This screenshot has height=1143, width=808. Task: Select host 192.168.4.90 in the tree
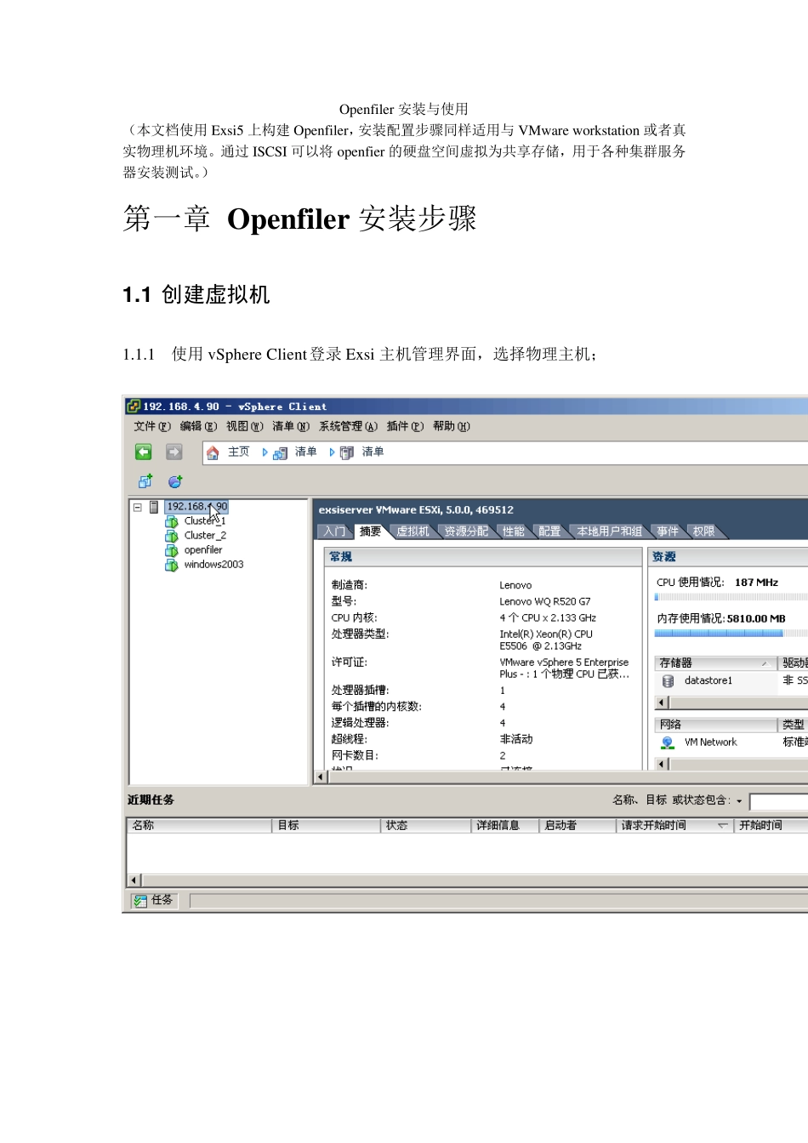pyautogui.click(x=196, y=507)
